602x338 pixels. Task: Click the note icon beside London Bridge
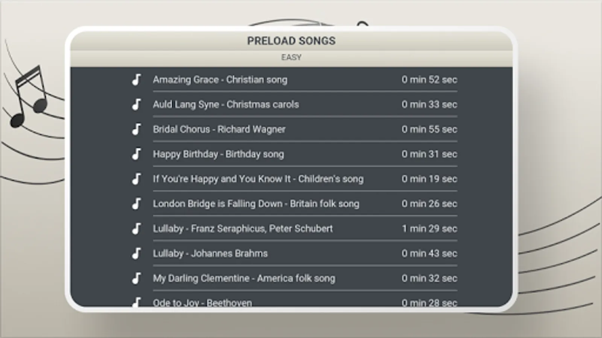pos(136,204)
